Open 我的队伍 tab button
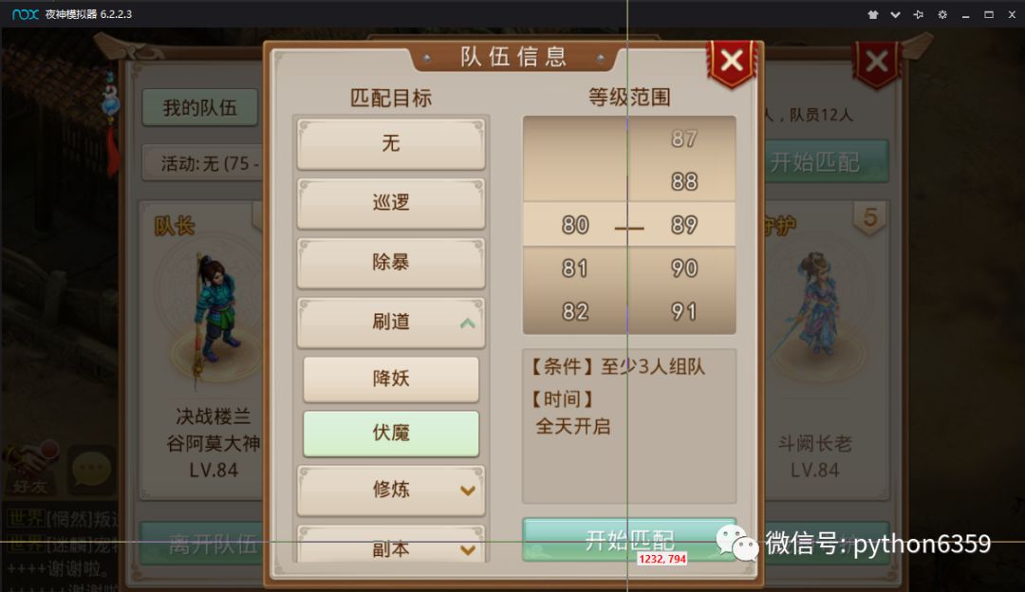The image size is (1025, 592). click(200, 107)
